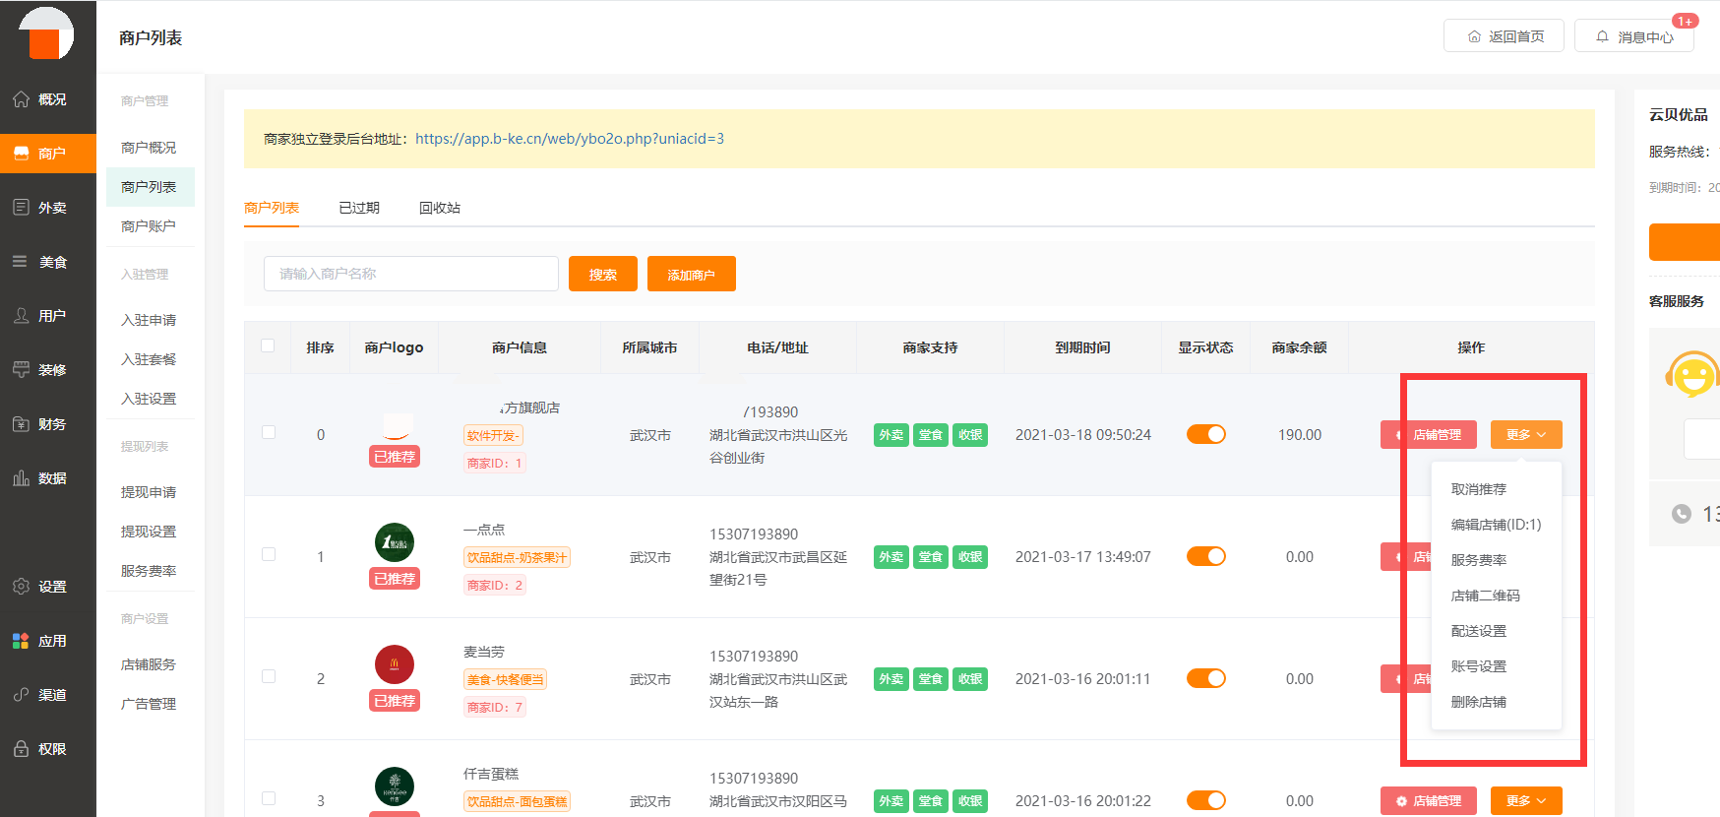The image size is (1720, 817).
Task: Switch to the 已过期 tab
Action: pyautogui.click(x=358, y=208)
